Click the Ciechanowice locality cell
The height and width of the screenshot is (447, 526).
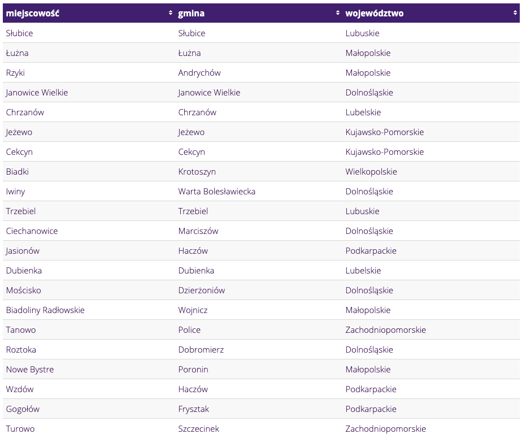coord(32,231)
